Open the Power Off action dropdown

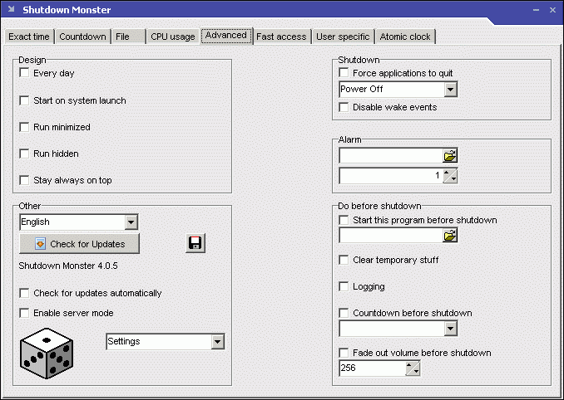(x=451, y=90)
